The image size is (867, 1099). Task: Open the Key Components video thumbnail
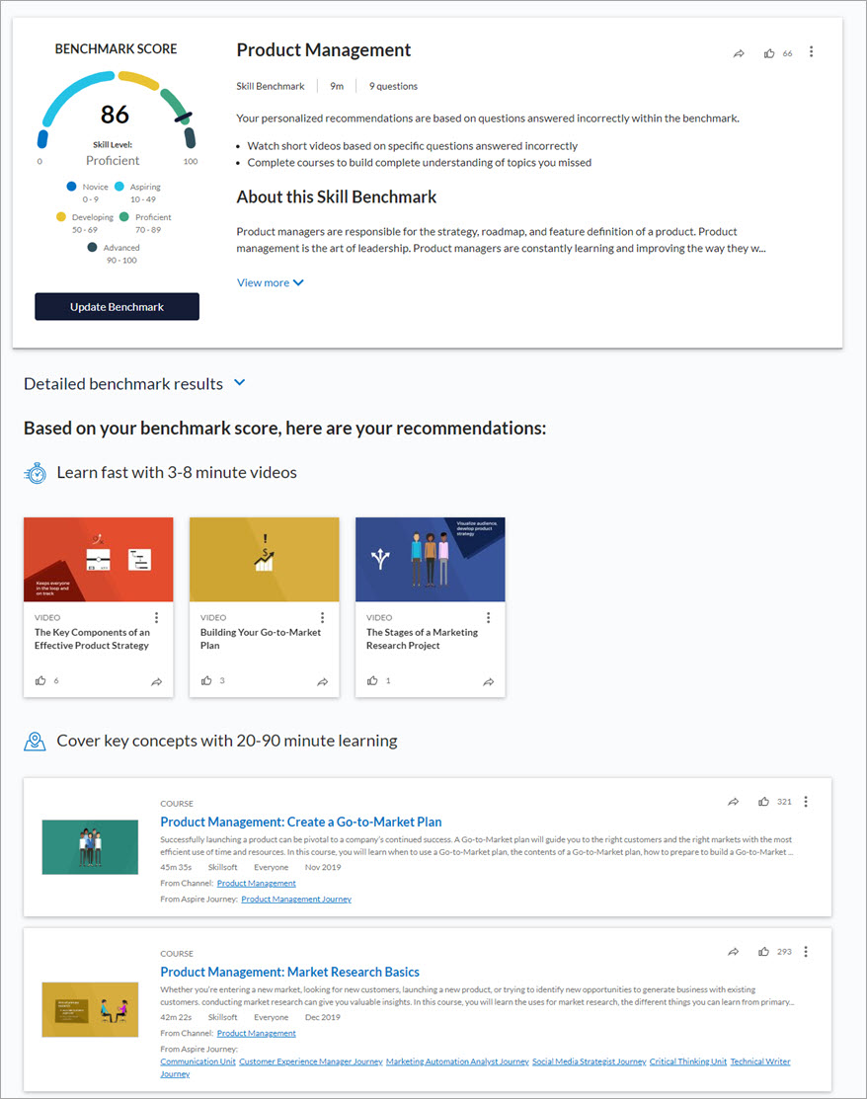[99, 560]
